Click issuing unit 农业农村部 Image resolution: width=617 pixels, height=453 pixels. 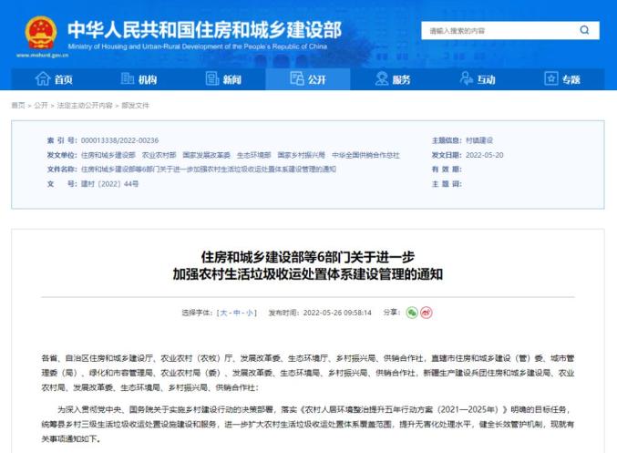[x=159, y=155]
